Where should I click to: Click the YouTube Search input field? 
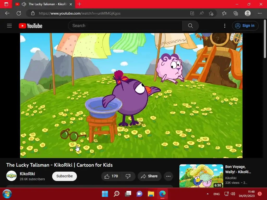[125, 26]
